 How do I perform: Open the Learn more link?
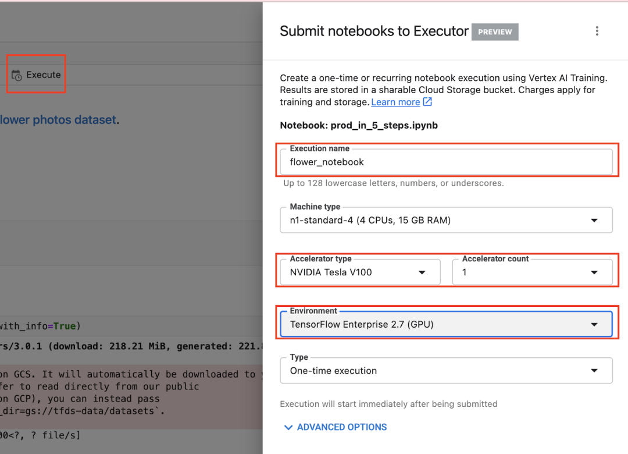(395, 102)
